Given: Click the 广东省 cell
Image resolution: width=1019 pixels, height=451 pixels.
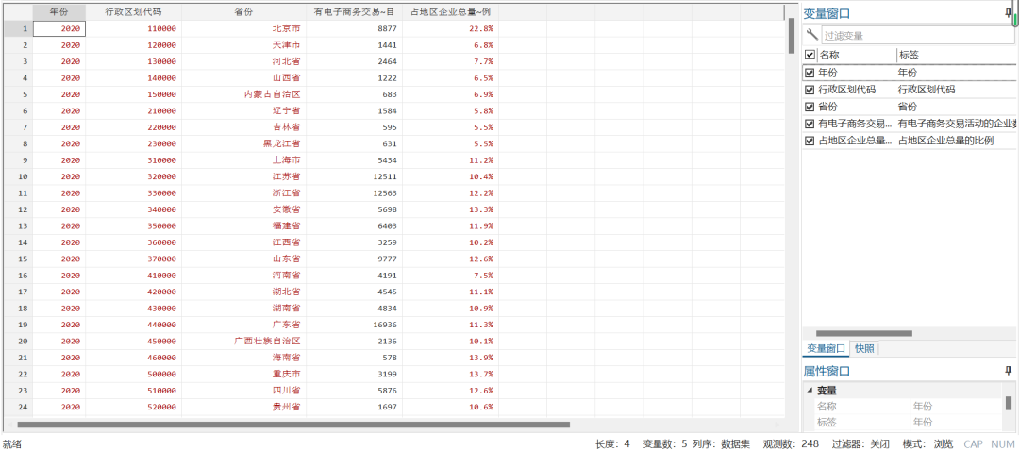Looking at the screenshot, I should 243,325.
